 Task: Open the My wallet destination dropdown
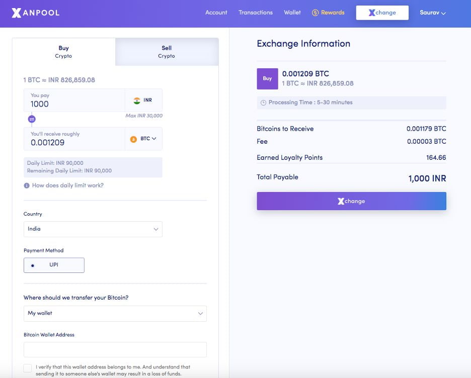click(115, 313)
